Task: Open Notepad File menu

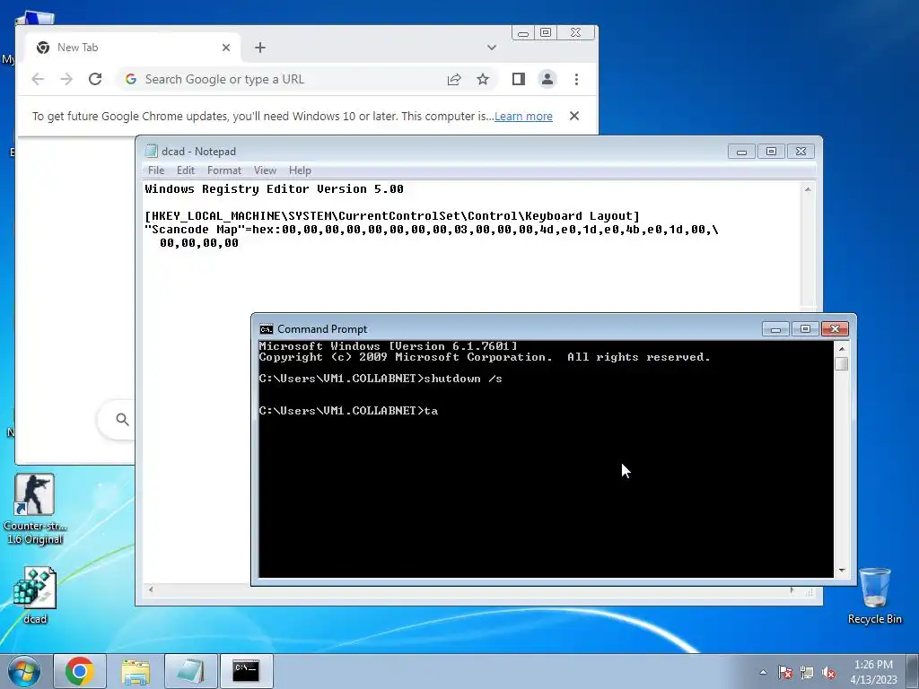Action: (x=156, y=170)
